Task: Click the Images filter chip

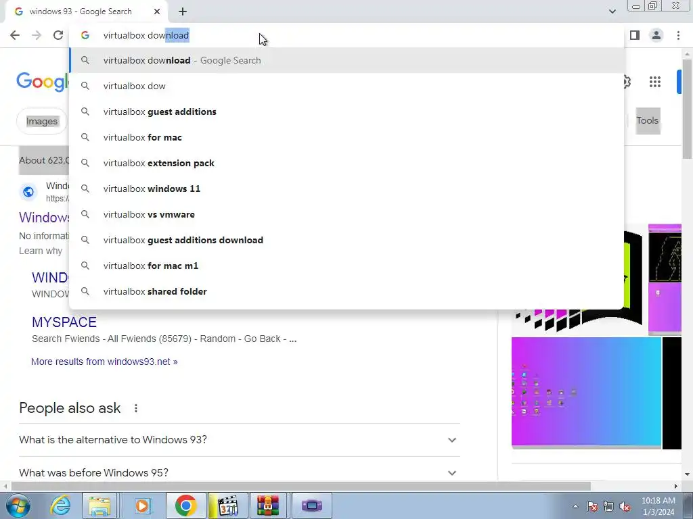Action: (41, 121)
